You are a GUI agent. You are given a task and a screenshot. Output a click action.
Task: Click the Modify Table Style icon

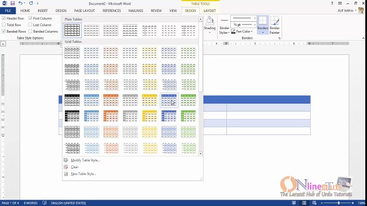(x=66, y=160)
